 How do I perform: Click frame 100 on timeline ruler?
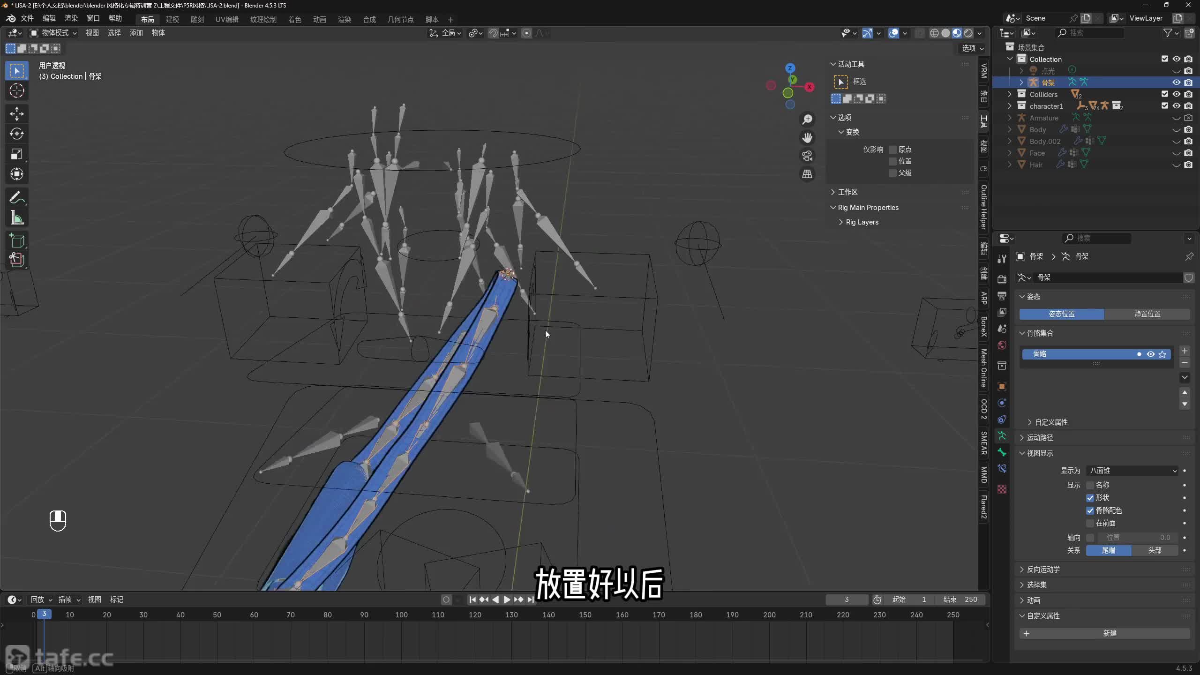pyautogui.click(x=401, y=615)
